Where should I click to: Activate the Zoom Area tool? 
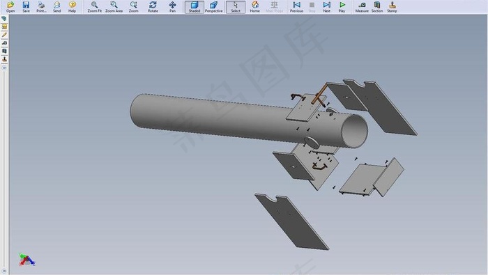click(x=114, y=6)
